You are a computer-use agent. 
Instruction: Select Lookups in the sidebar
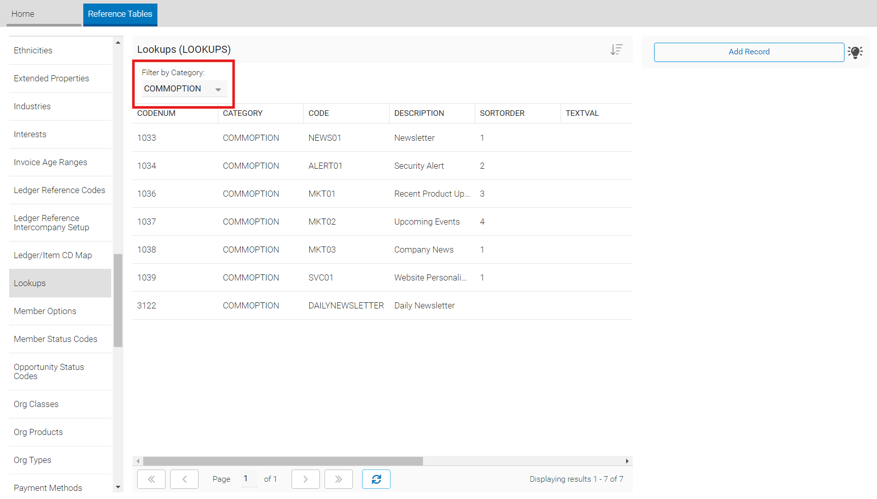[60, 283]
